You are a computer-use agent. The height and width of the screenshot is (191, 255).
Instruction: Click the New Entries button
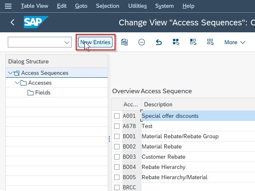coord(95,42)
